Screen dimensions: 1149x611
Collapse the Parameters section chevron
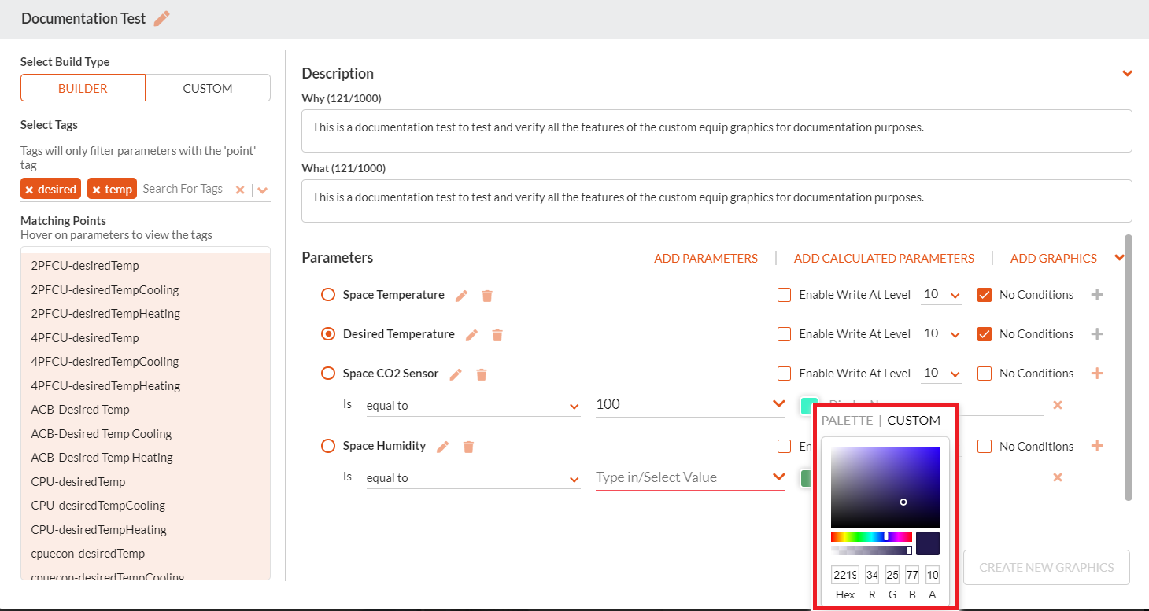pyautogui.click(x=1120, y=257)
